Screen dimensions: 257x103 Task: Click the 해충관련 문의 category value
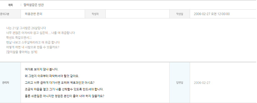point(34,14)
